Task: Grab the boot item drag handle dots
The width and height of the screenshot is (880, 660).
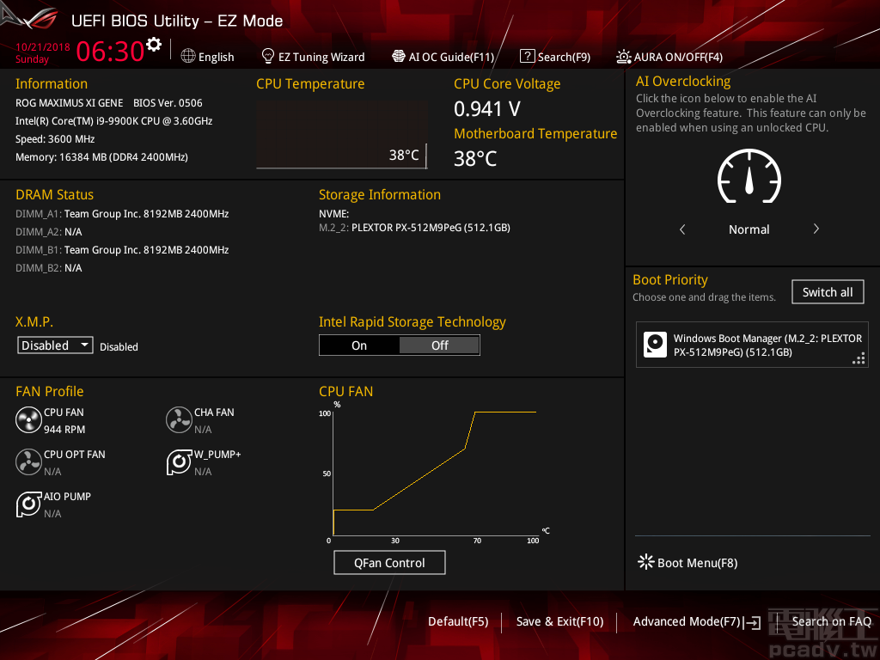Action: point(859,358)
